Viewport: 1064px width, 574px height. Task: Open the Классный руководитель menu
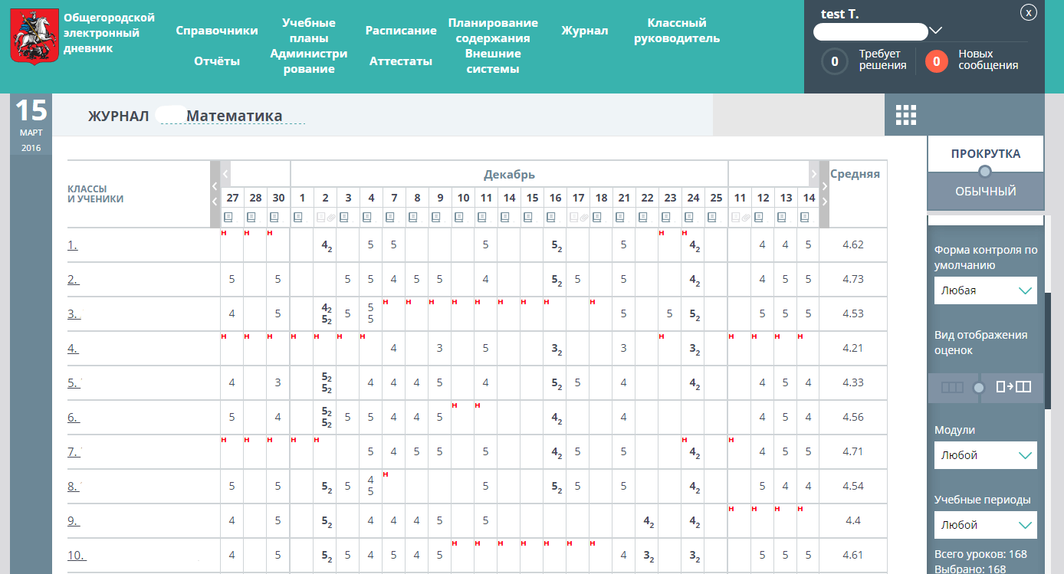[x=677, y=31]
